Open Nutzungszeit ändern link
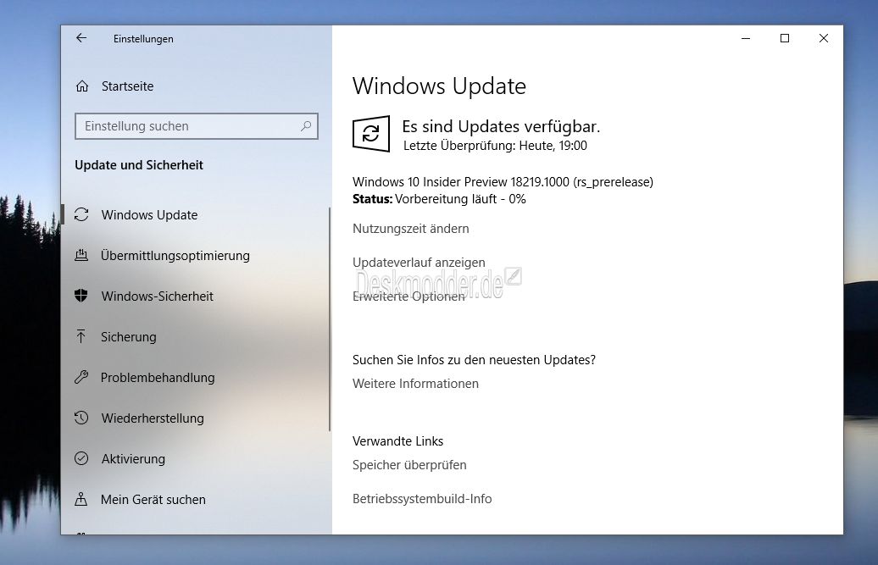 pyautogui.click(x=410, y=228)
